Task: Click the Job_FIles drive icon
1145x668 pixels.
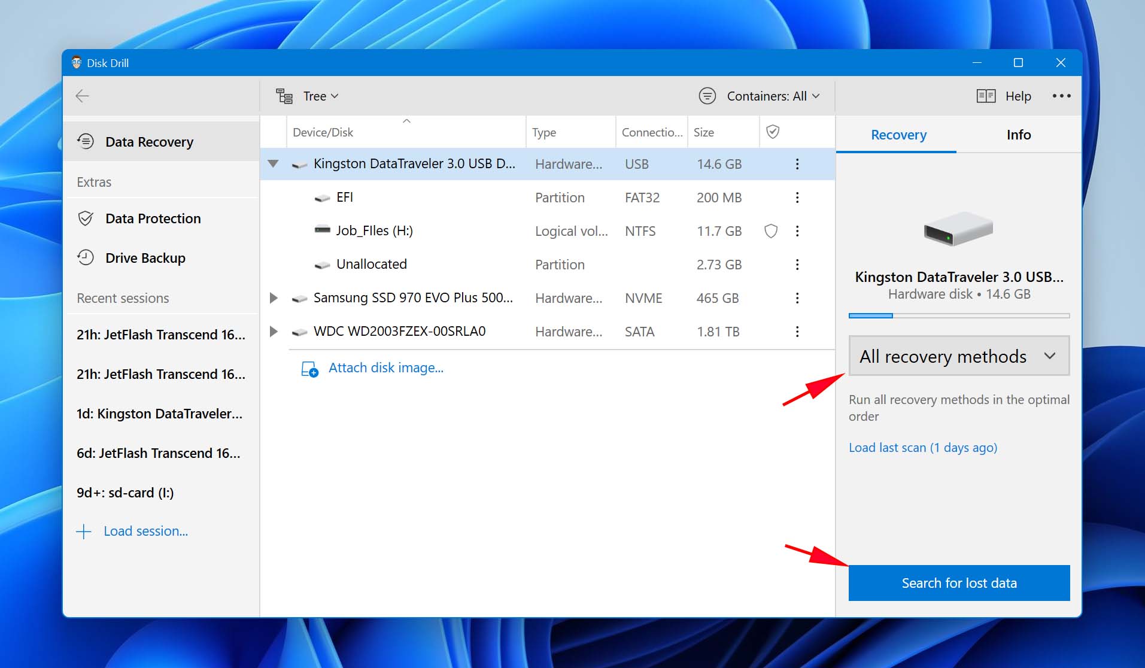Action: pyautogui.click(x=322, y=230)
